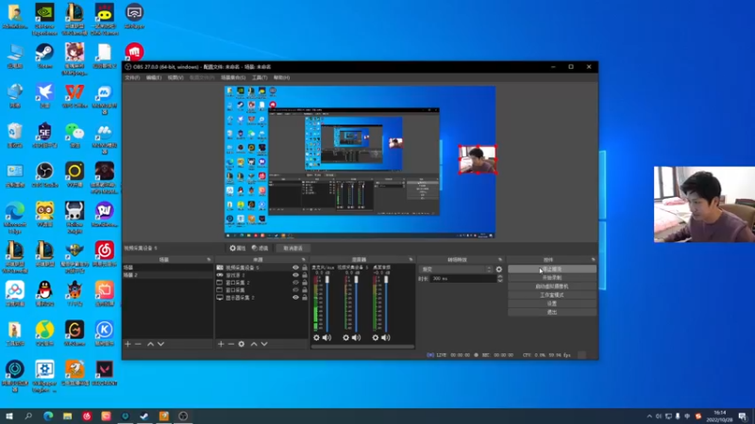The image size is (755, 424).
Task: Open the scene transition type dropdown
Action: (453, 269)
